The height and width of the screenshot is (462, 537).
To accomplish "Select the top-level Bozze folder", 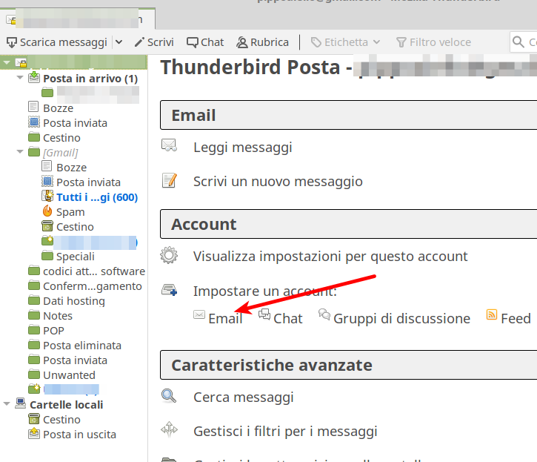I will coord(59,108).
